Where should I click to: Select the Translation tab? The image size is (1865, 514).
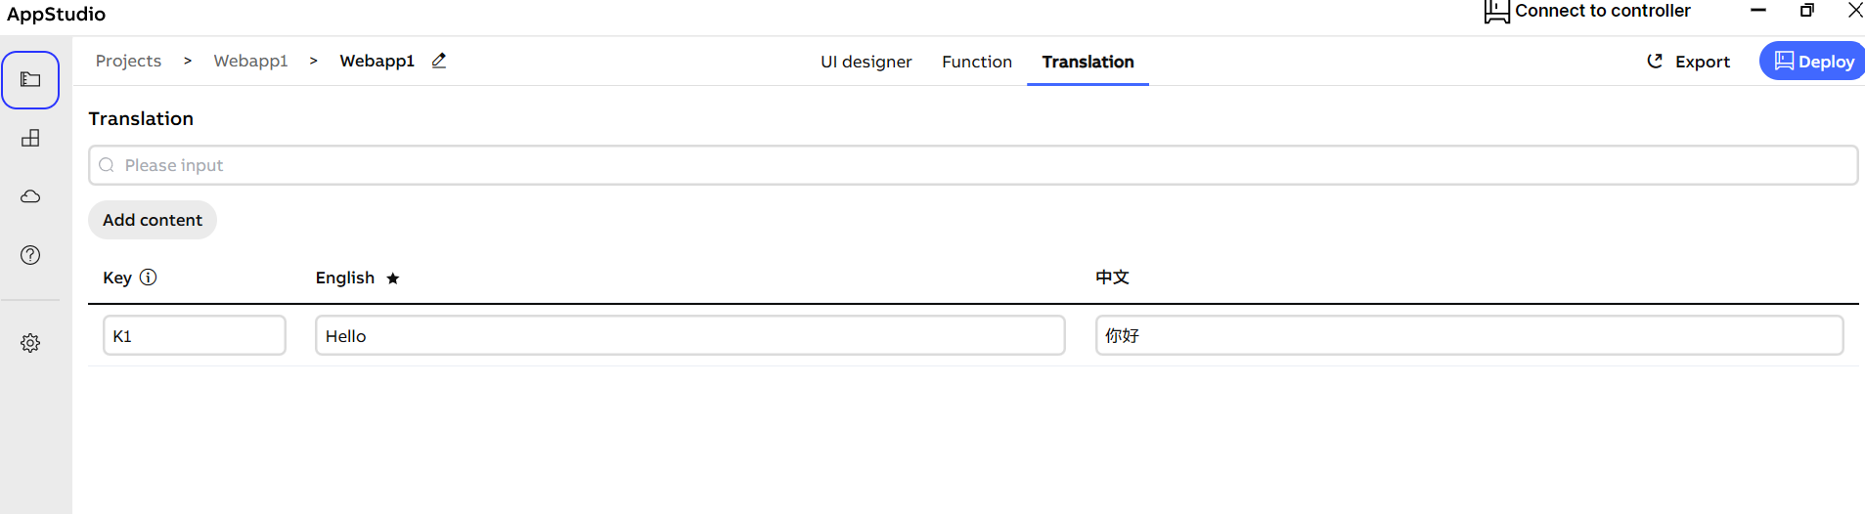pos(1088,62)
